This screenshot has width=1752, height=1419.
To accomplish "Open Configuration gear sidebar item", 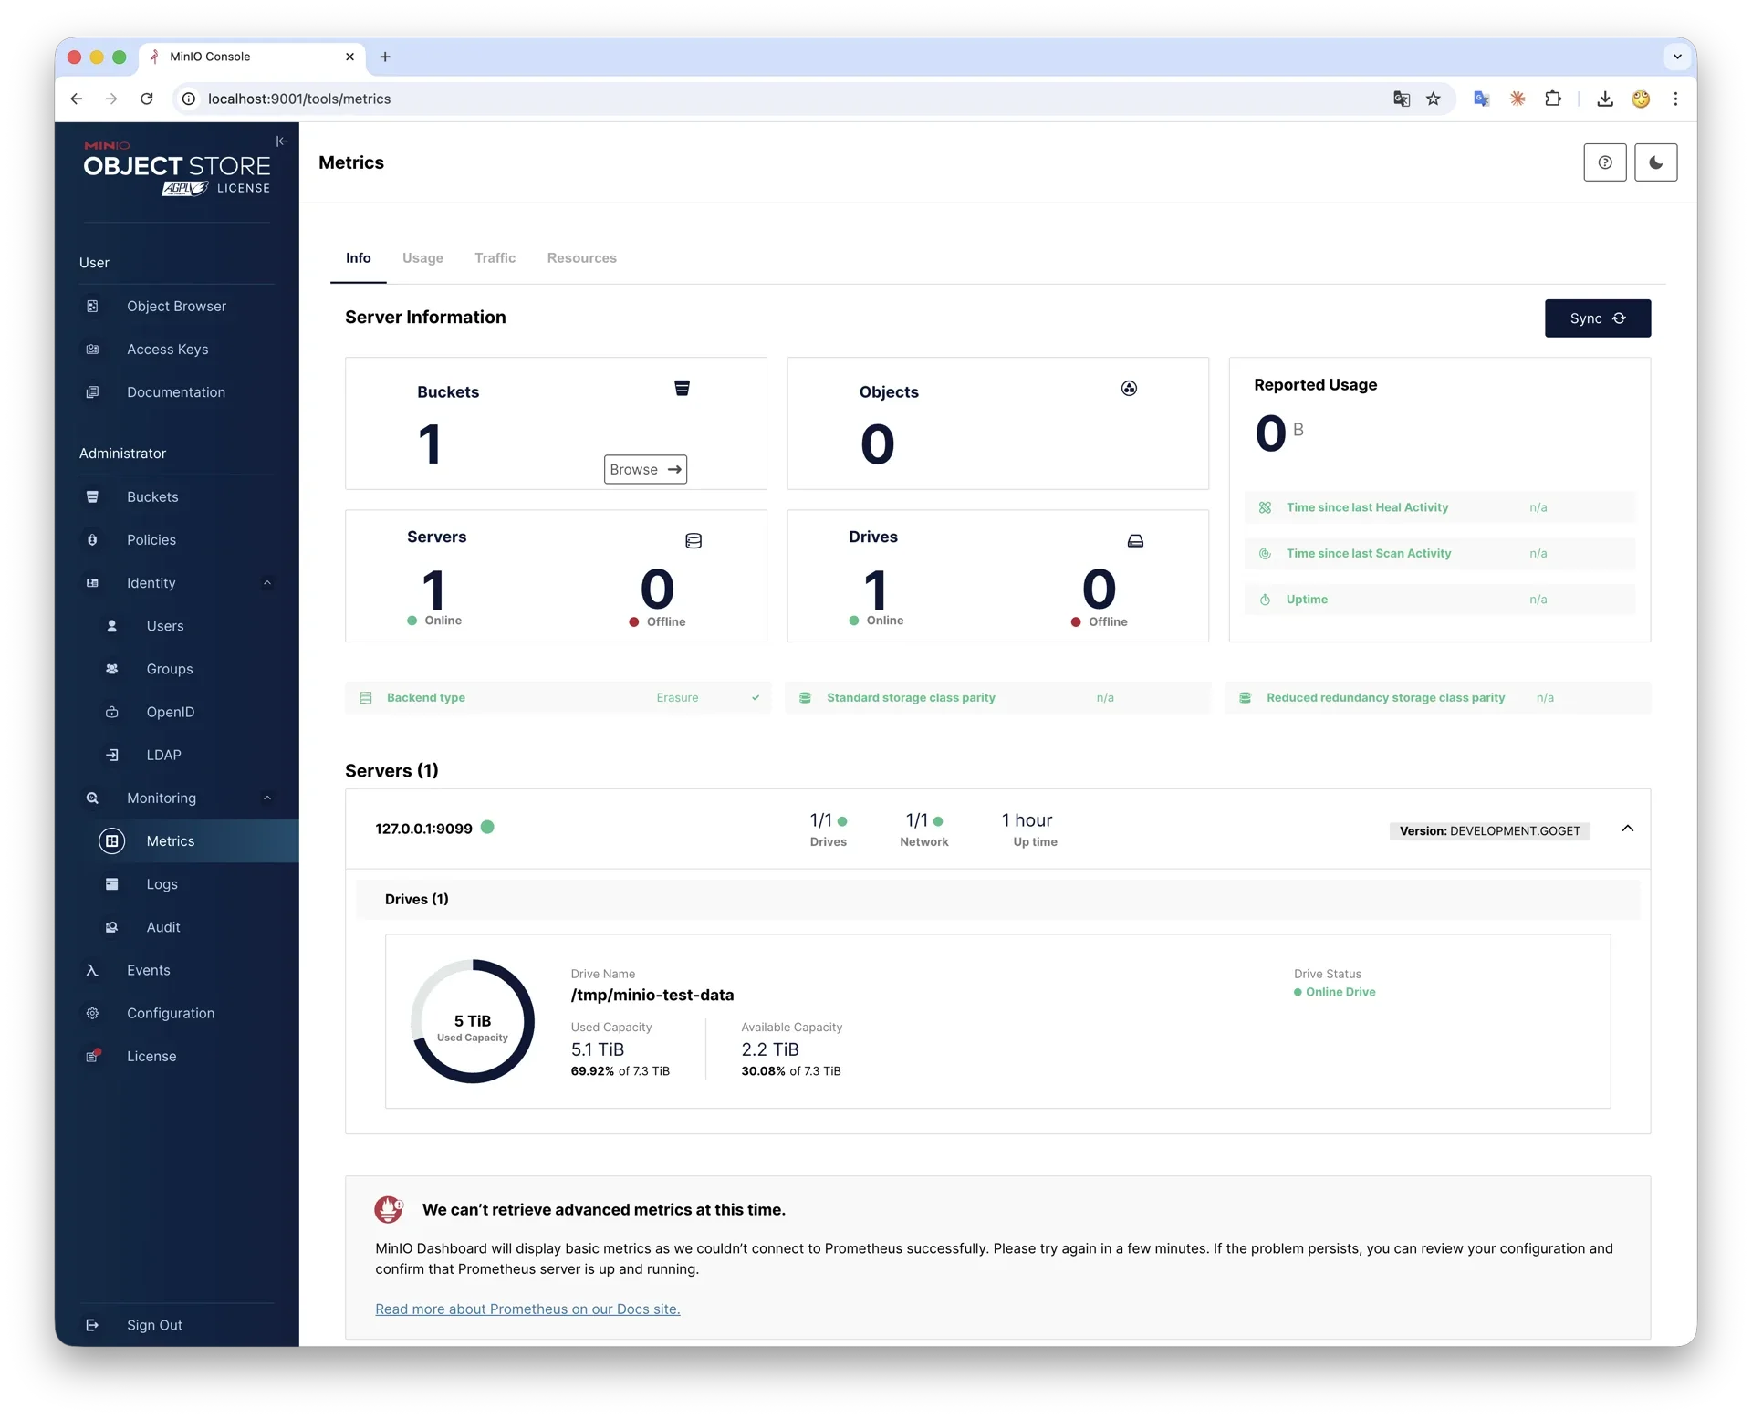I will [x=171, y=1013].
